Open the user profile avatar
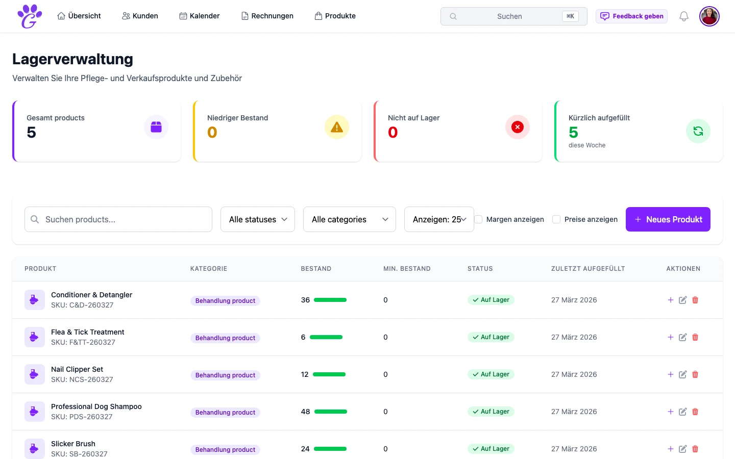The height and width of the screenshot is (459, 735). pyautogui.click(x=709, y=16)
